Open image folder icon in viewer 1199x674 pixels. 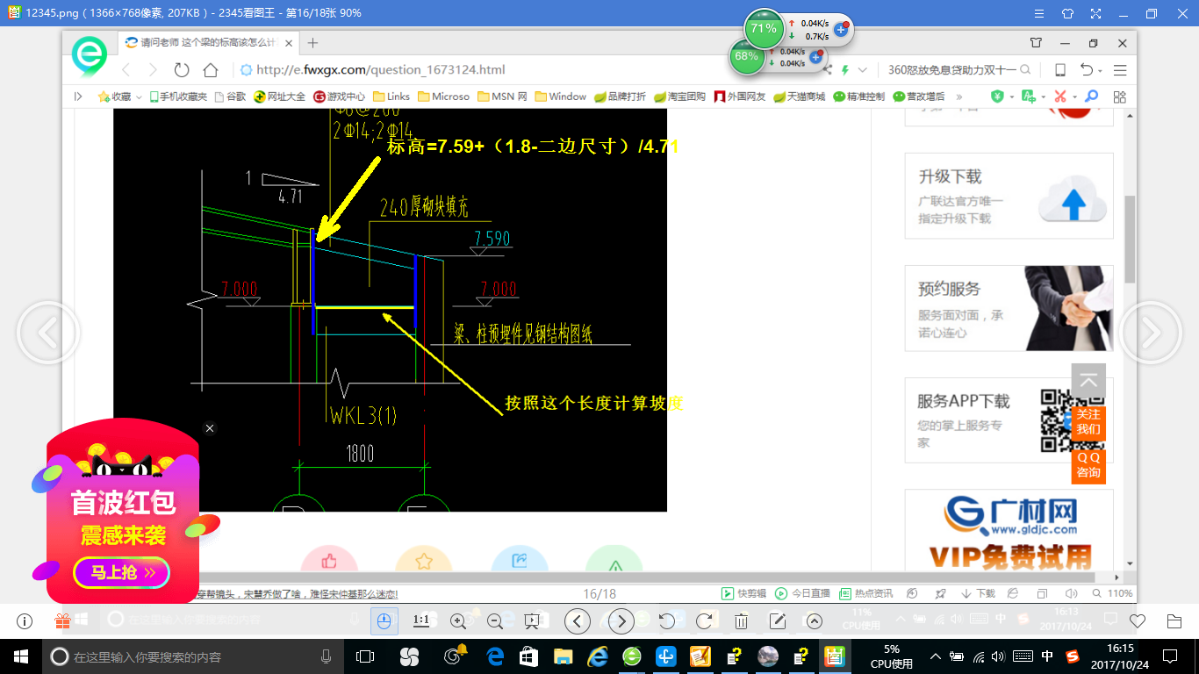pyautogui.click(x=1174, y=621)
